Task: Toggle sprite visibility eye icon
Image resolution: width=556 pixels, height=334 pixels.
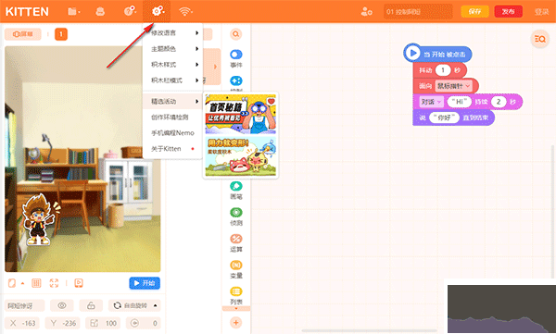Action: tap(62, 305)
